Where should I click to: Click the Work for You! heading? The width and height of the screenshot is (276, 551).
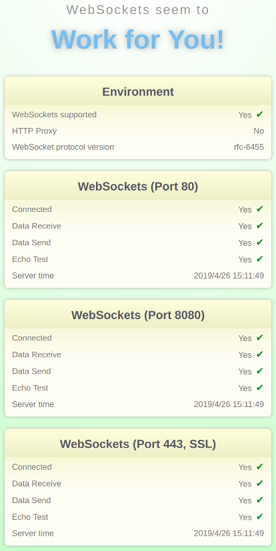coord(138,39)
